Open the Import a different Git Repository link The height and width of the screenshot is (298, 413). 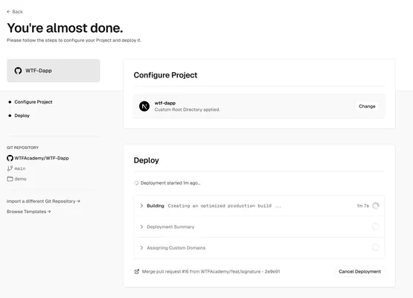pos(43,201)
